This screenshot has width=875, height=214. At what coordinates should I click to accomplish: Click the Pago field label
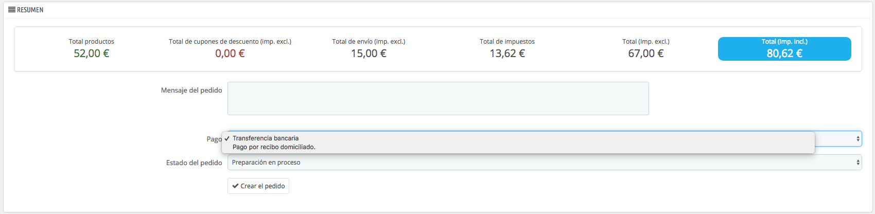click(214, 139)
